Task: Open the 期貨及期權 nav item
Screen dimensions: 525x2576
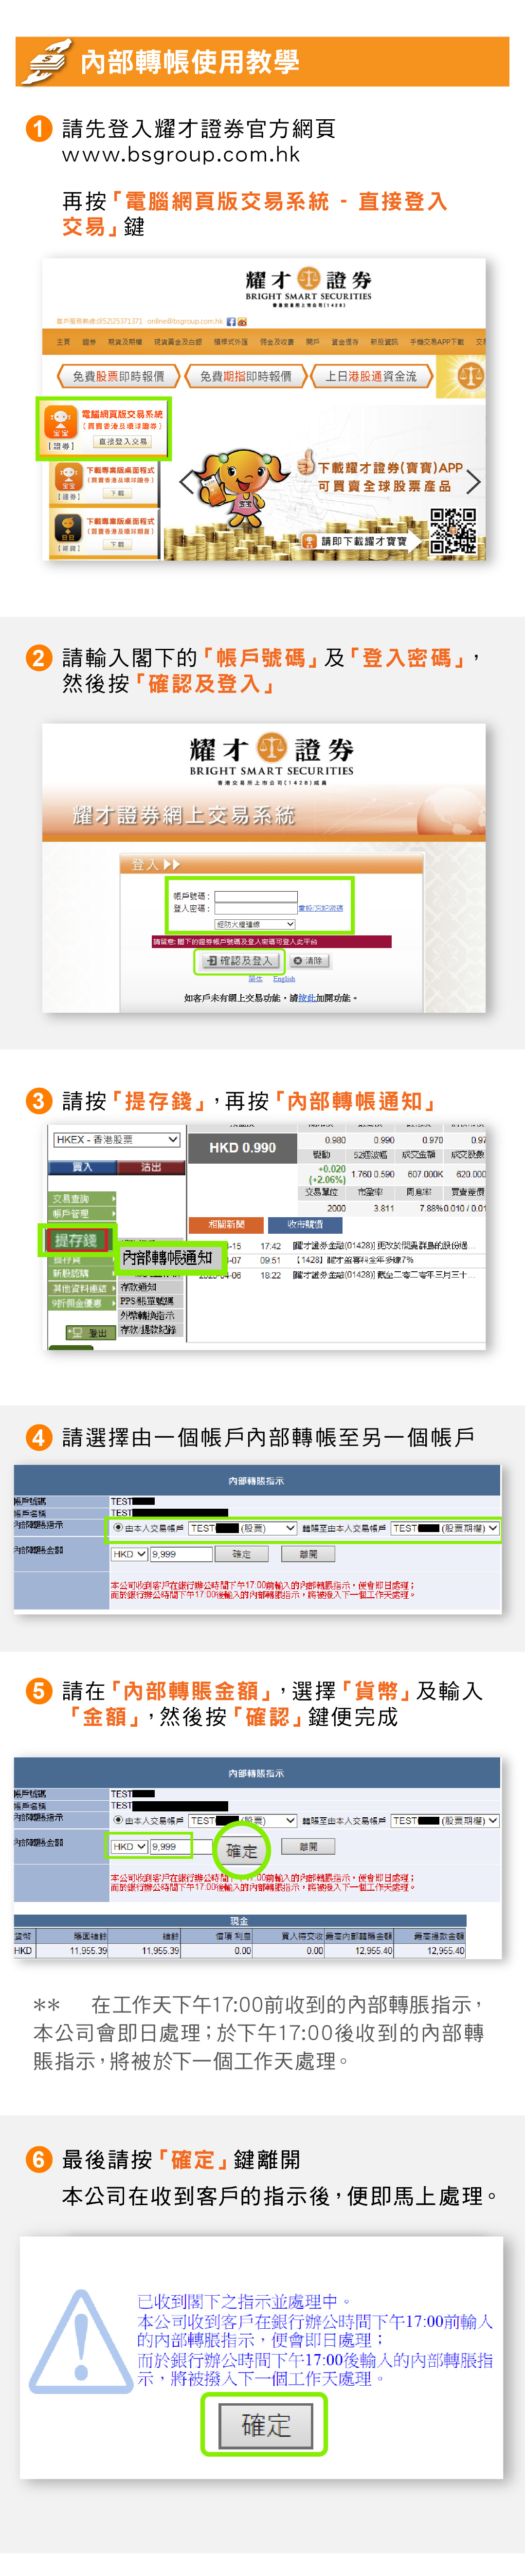Action: pos(124,342)
